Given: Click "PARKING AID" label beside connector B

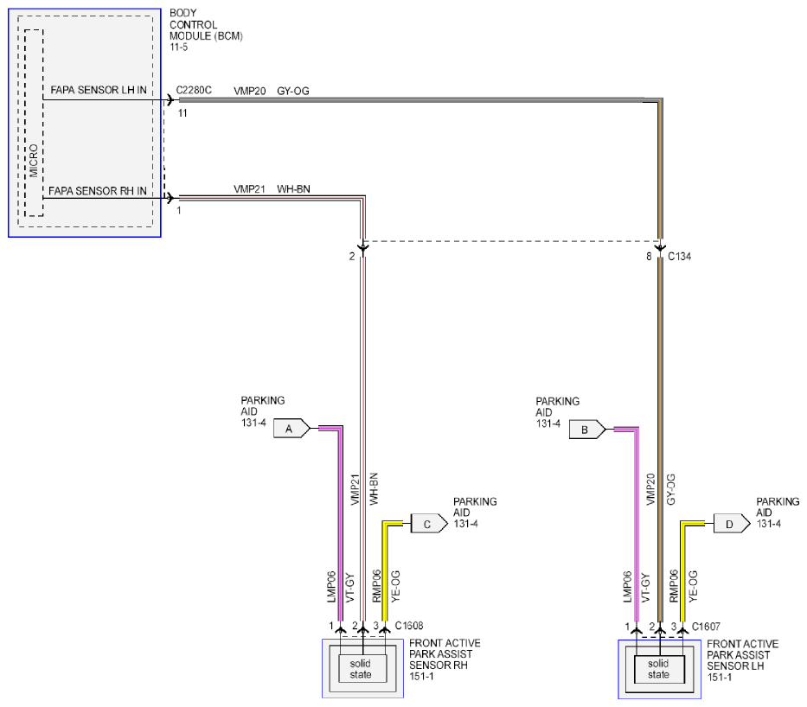Looking at the screenshot, I should (x=557, y=407).
